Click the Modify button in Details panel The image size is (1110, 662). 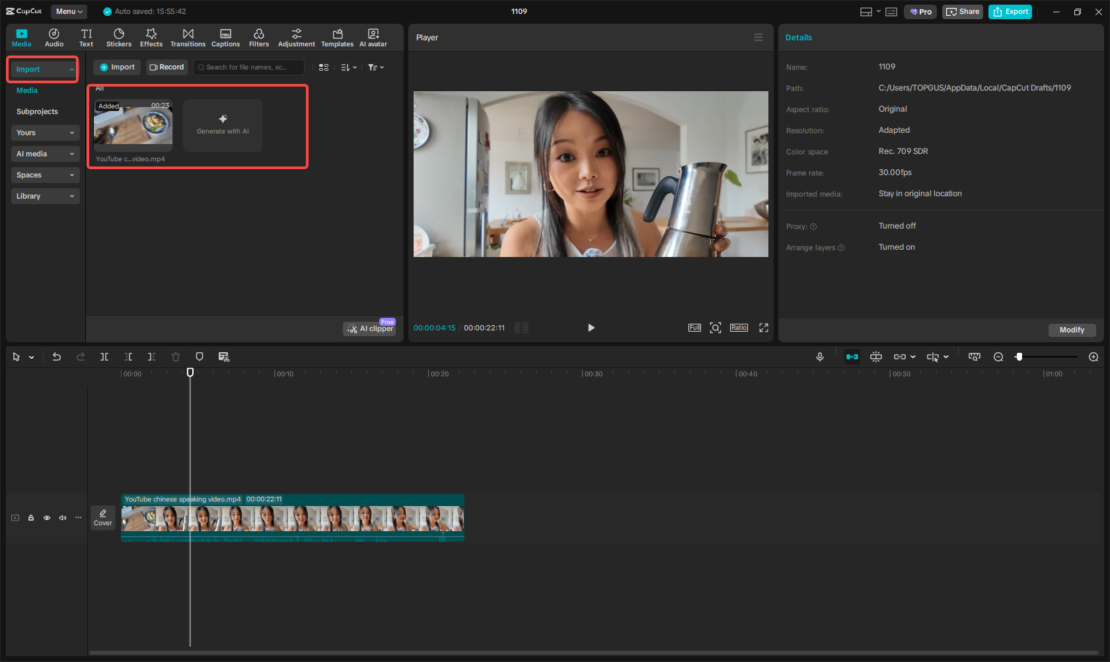click(x=1072, y=330)
